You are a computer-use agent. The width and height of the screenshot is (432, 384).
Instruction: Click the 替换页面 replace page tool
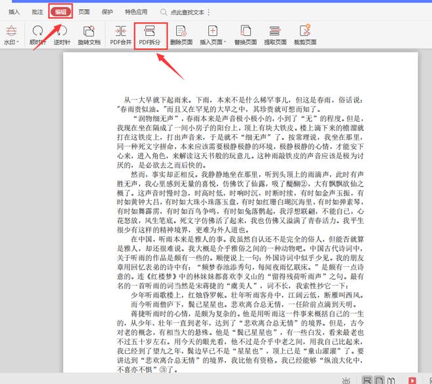tap(245, 35)
